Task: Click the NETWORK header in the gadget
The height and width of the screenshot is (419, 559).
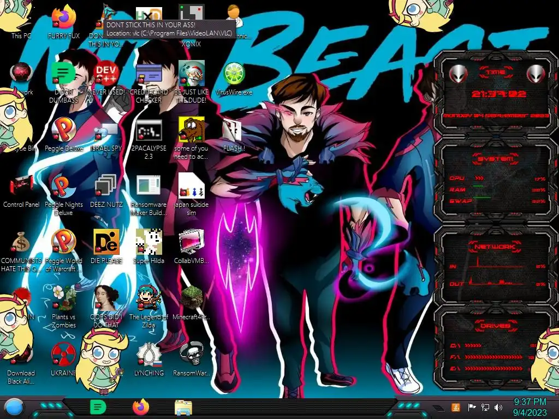Action: 495,246
